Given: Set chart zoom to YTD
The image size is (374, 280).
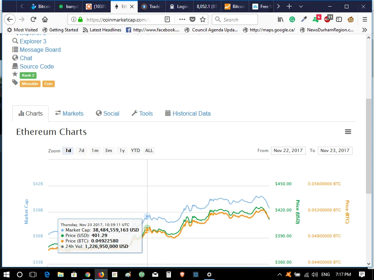Looking at the screenshot, I should click(136, 151).
